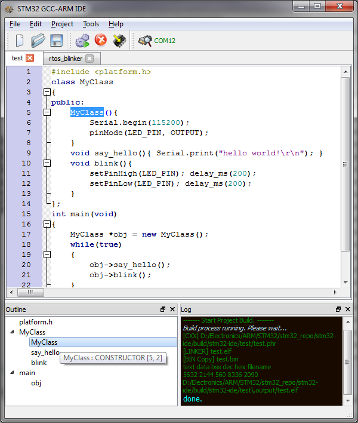Float the Outline panel

pos(163,309)
